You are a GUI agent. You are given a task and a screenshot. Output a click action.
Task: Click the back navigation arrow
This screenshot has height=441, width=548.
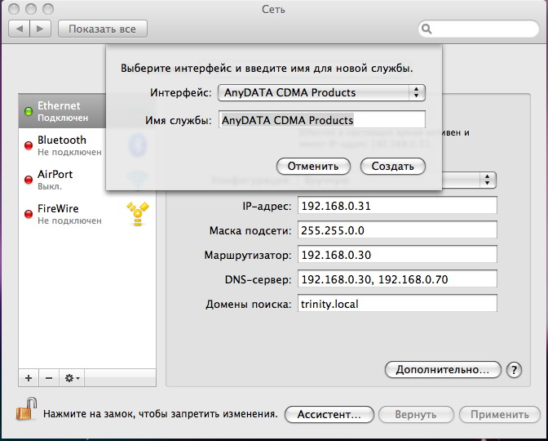click(20, 29)
